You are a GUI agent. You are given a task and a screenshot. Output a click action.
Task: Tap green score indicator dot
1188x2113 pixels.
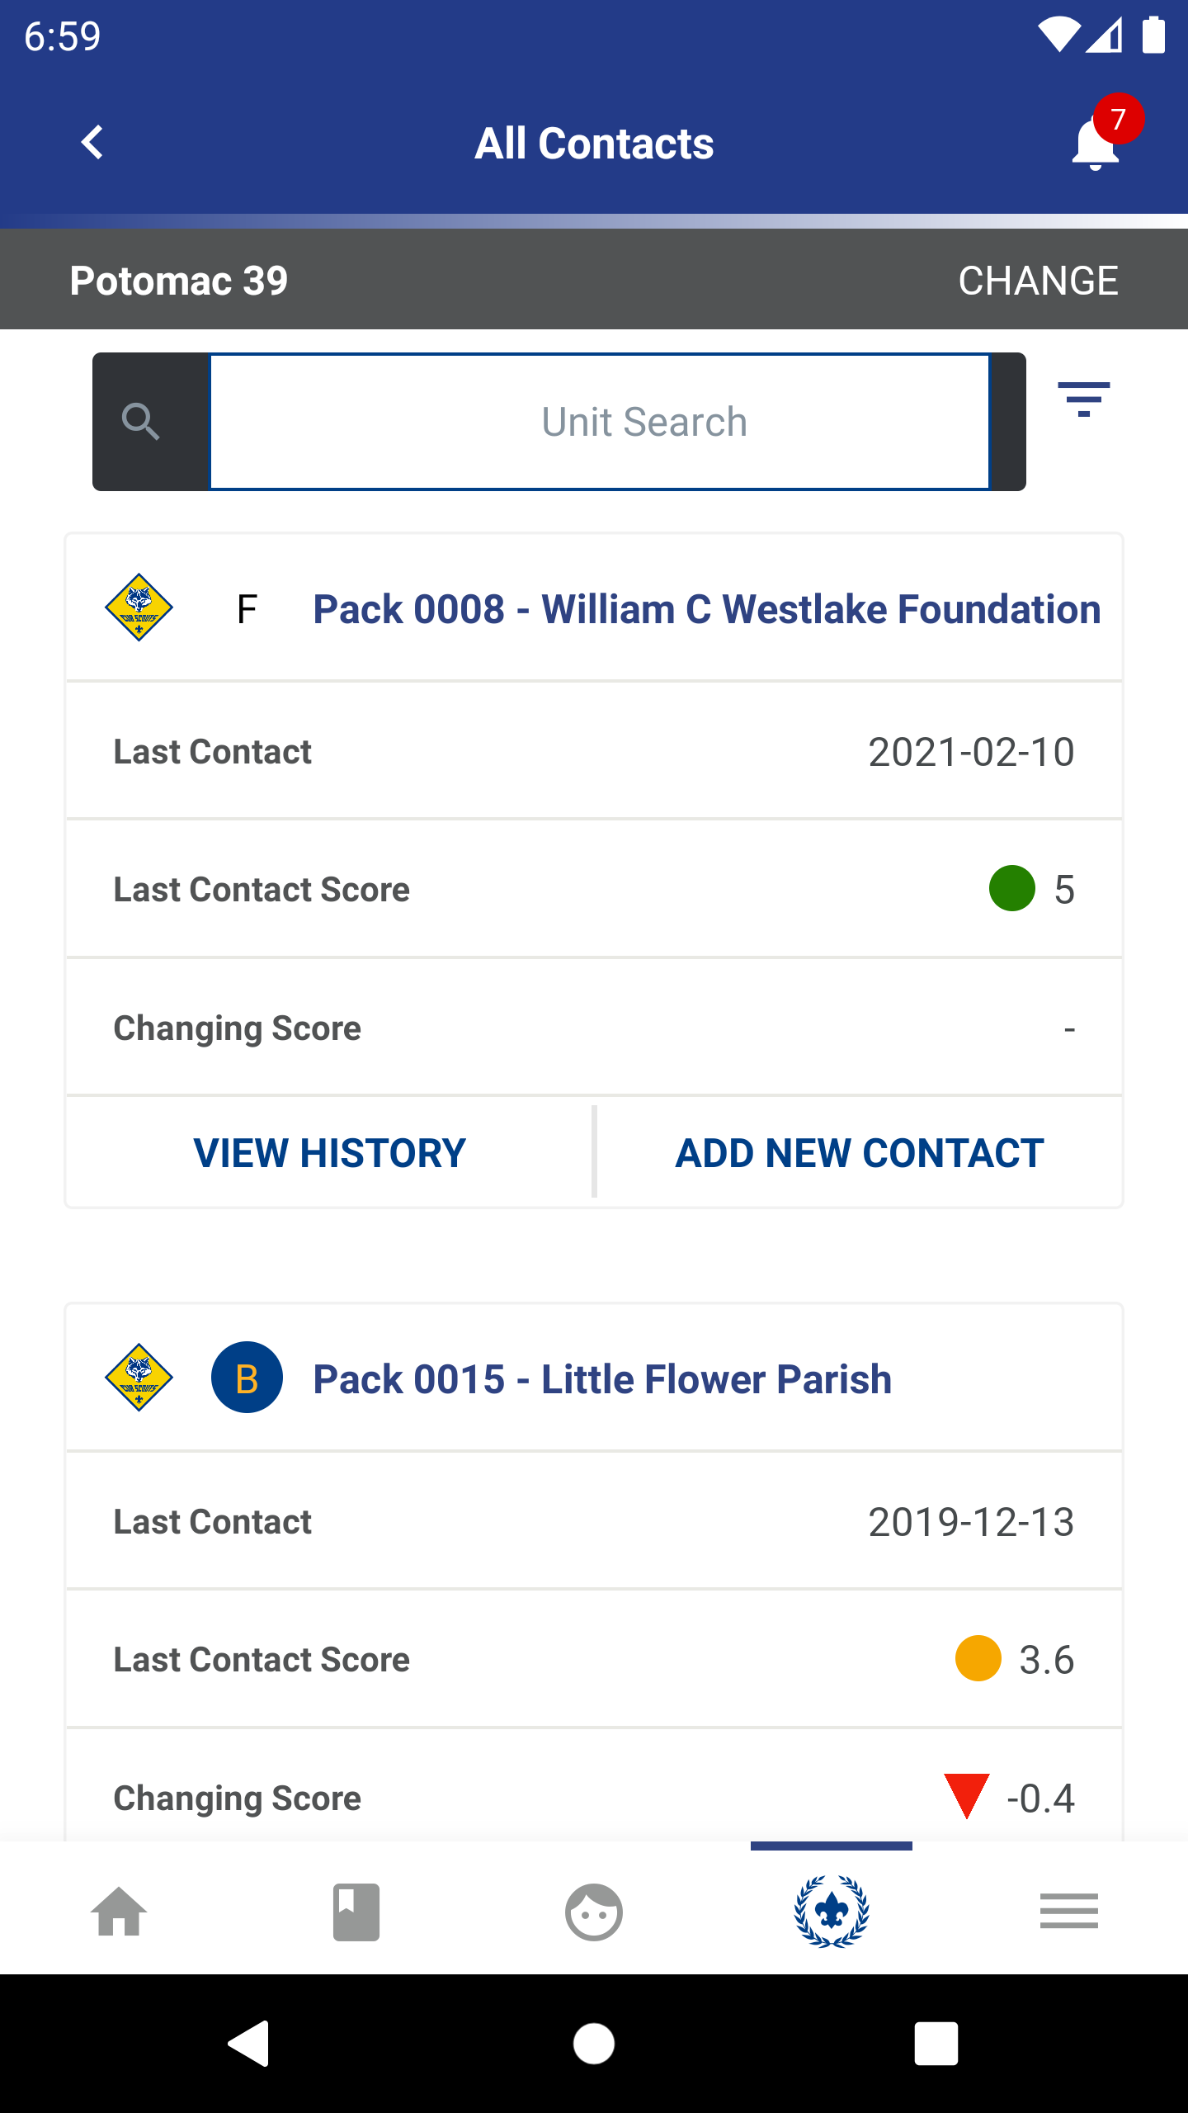[x=1012, y=888]
